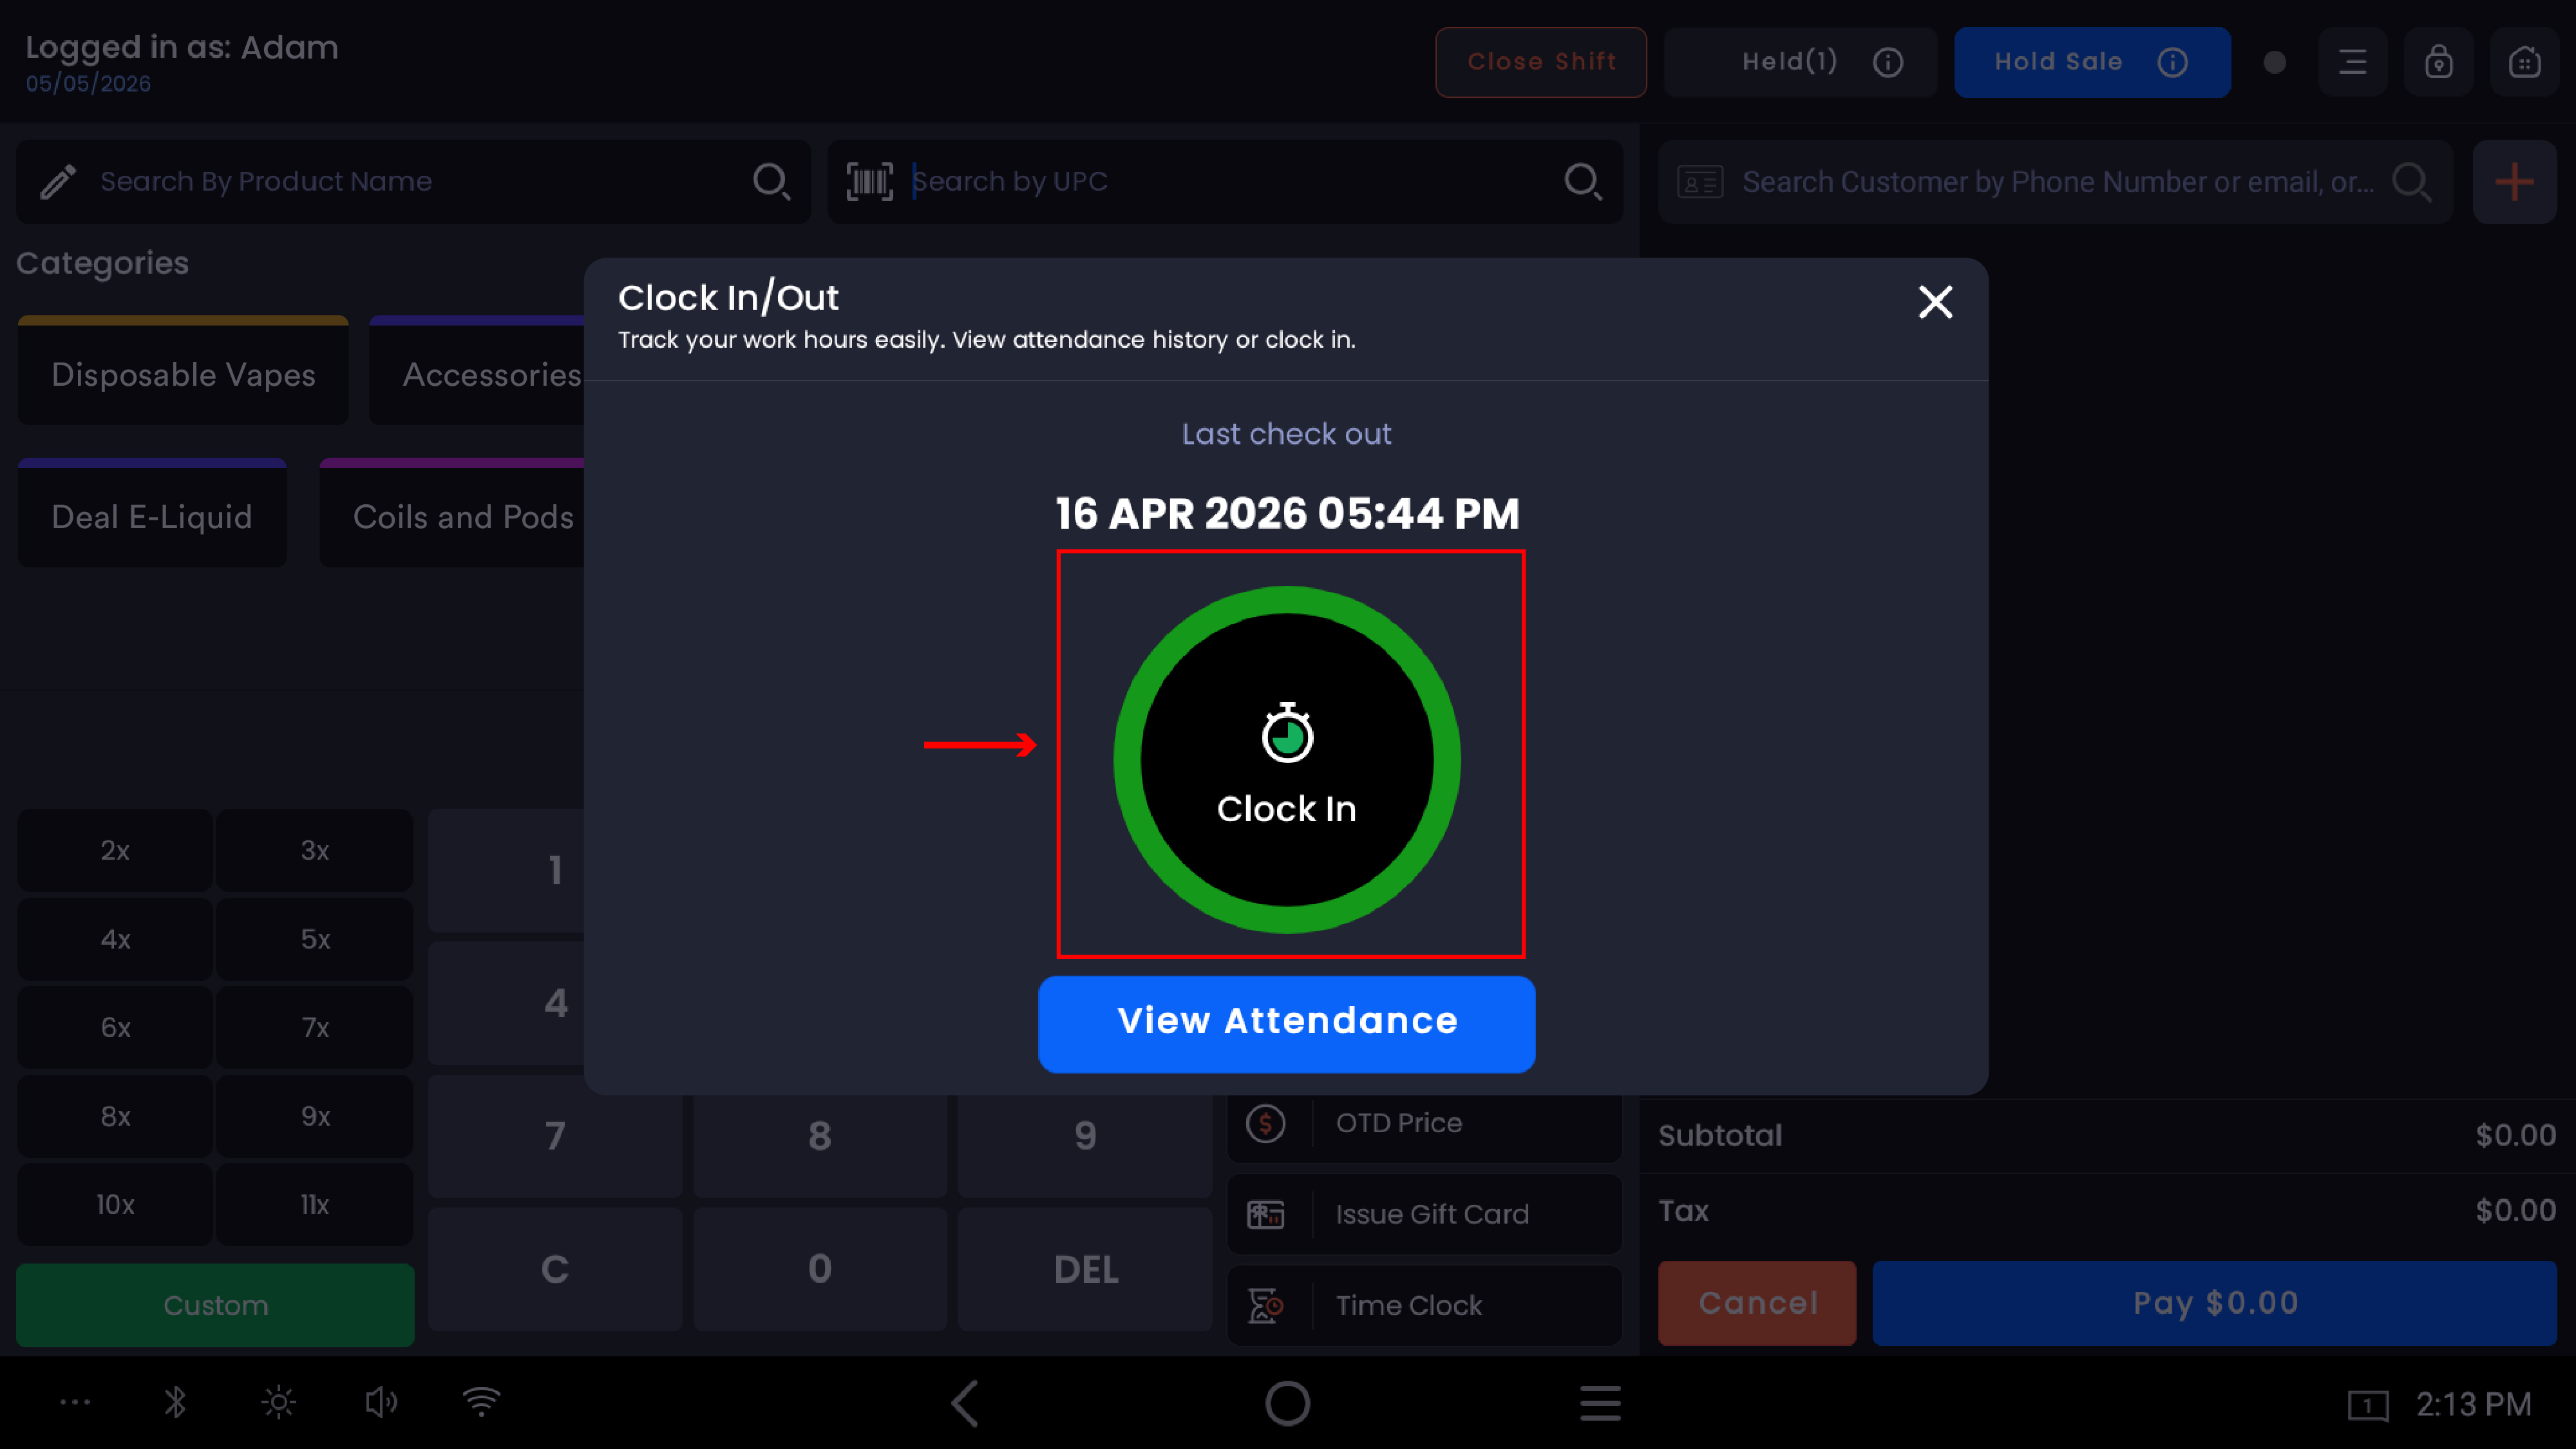The image size is (2576, 1449).
Task: Close the Clock In/Out dialog
Action: click(x=1935, y=302)
